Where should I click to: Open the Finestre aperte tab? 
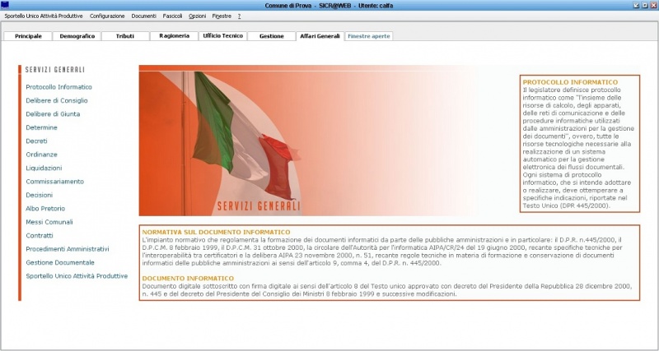coord(368,36)
